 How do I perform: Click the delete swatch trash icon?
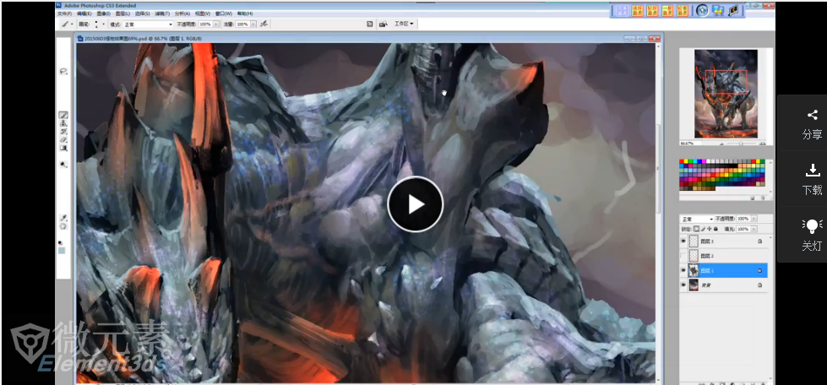tap(763, 198)
